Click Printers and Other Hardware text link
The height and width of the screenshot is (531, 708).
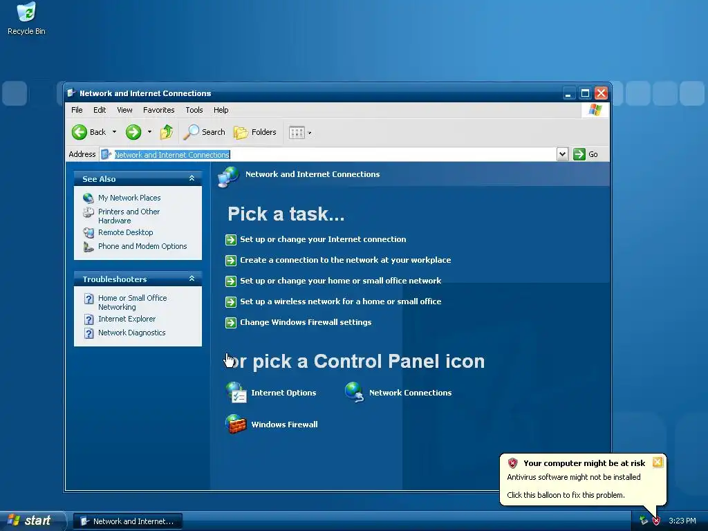(x=129, y=216)
